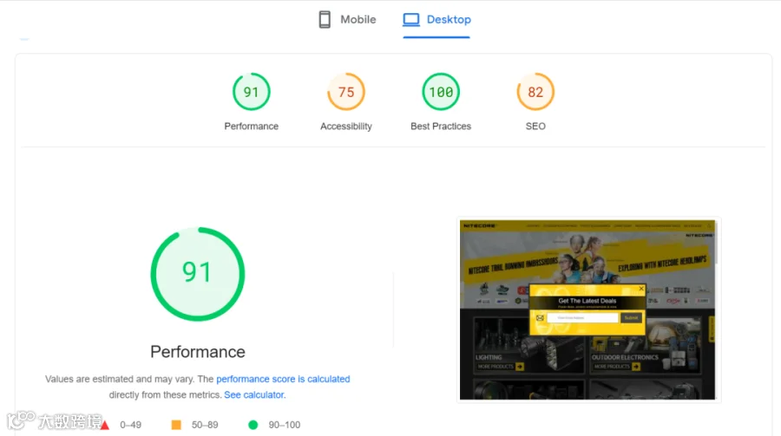This screenshot has height=436, width=781.
Task: Open 'performance score is calculated' link
Action: tap(283, 379)
